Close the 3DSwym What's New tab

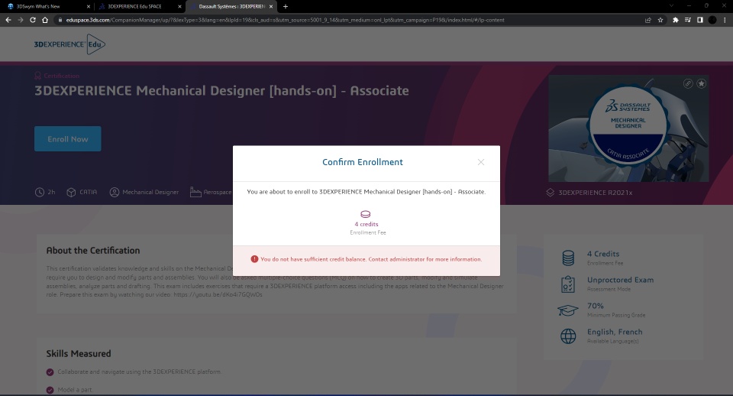(89, 7)
